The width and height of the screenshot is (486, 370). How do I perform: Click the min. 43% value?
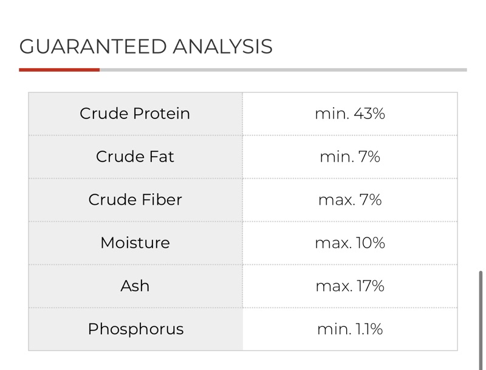click(x=350, y=114)
